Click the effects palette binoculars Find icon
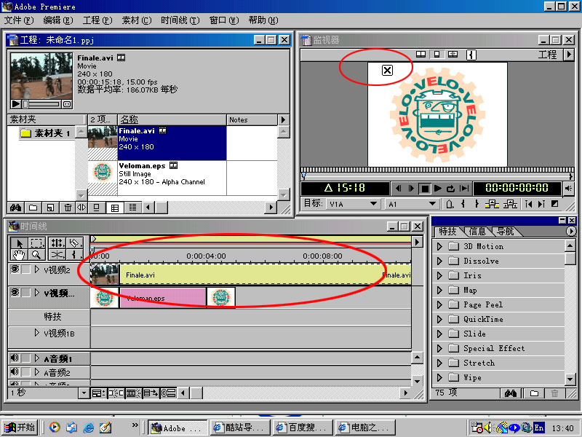 (x=511, y=393)
